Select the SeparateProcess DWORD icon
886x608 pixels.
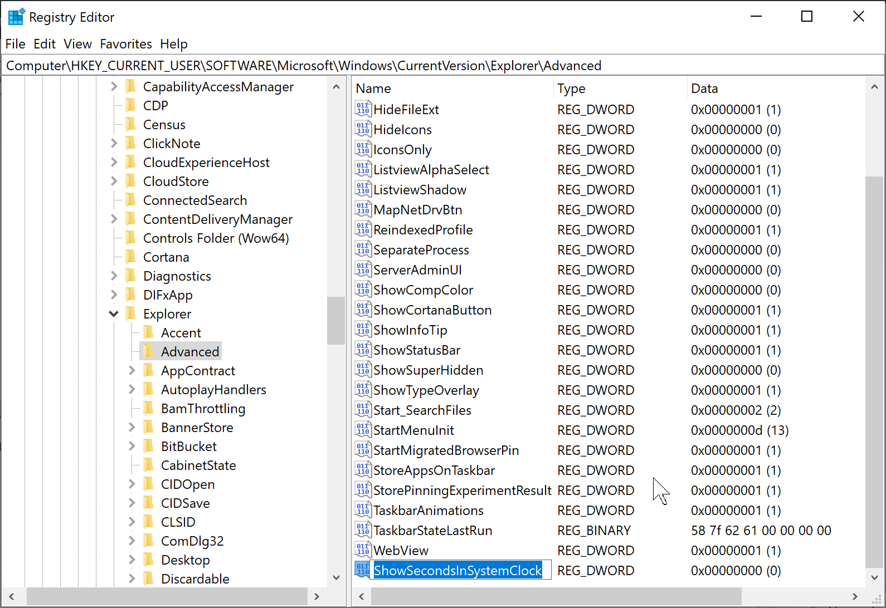[x=363, y=249]
